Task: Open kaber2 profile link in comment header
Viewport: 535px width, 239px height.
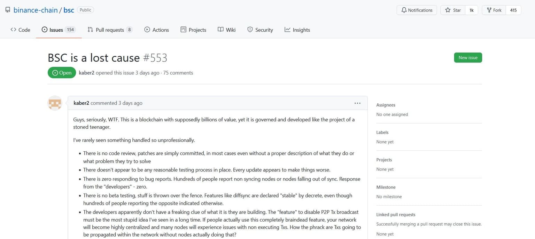Action: point(81,103)
